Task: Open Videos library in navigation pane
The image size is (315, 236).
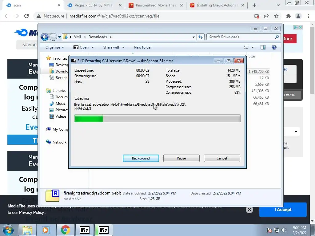Action: (58, 116)
